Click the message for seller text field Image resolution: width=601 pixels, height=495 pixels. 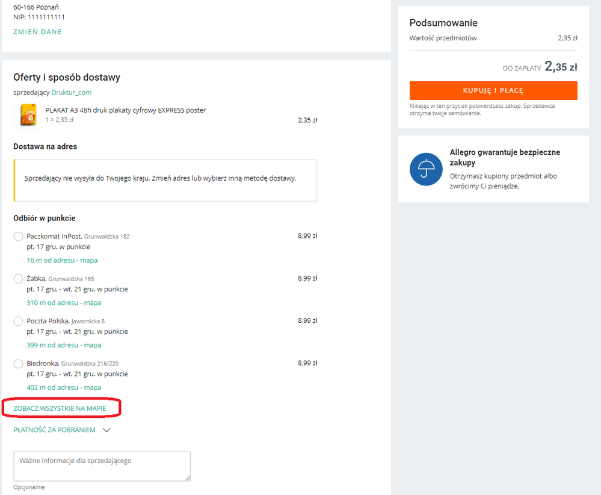click(102, 466)
